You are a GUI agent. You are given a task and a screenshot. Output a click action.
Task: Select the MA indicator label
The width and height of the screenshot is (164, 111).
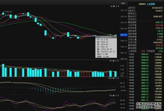(111, 6)
